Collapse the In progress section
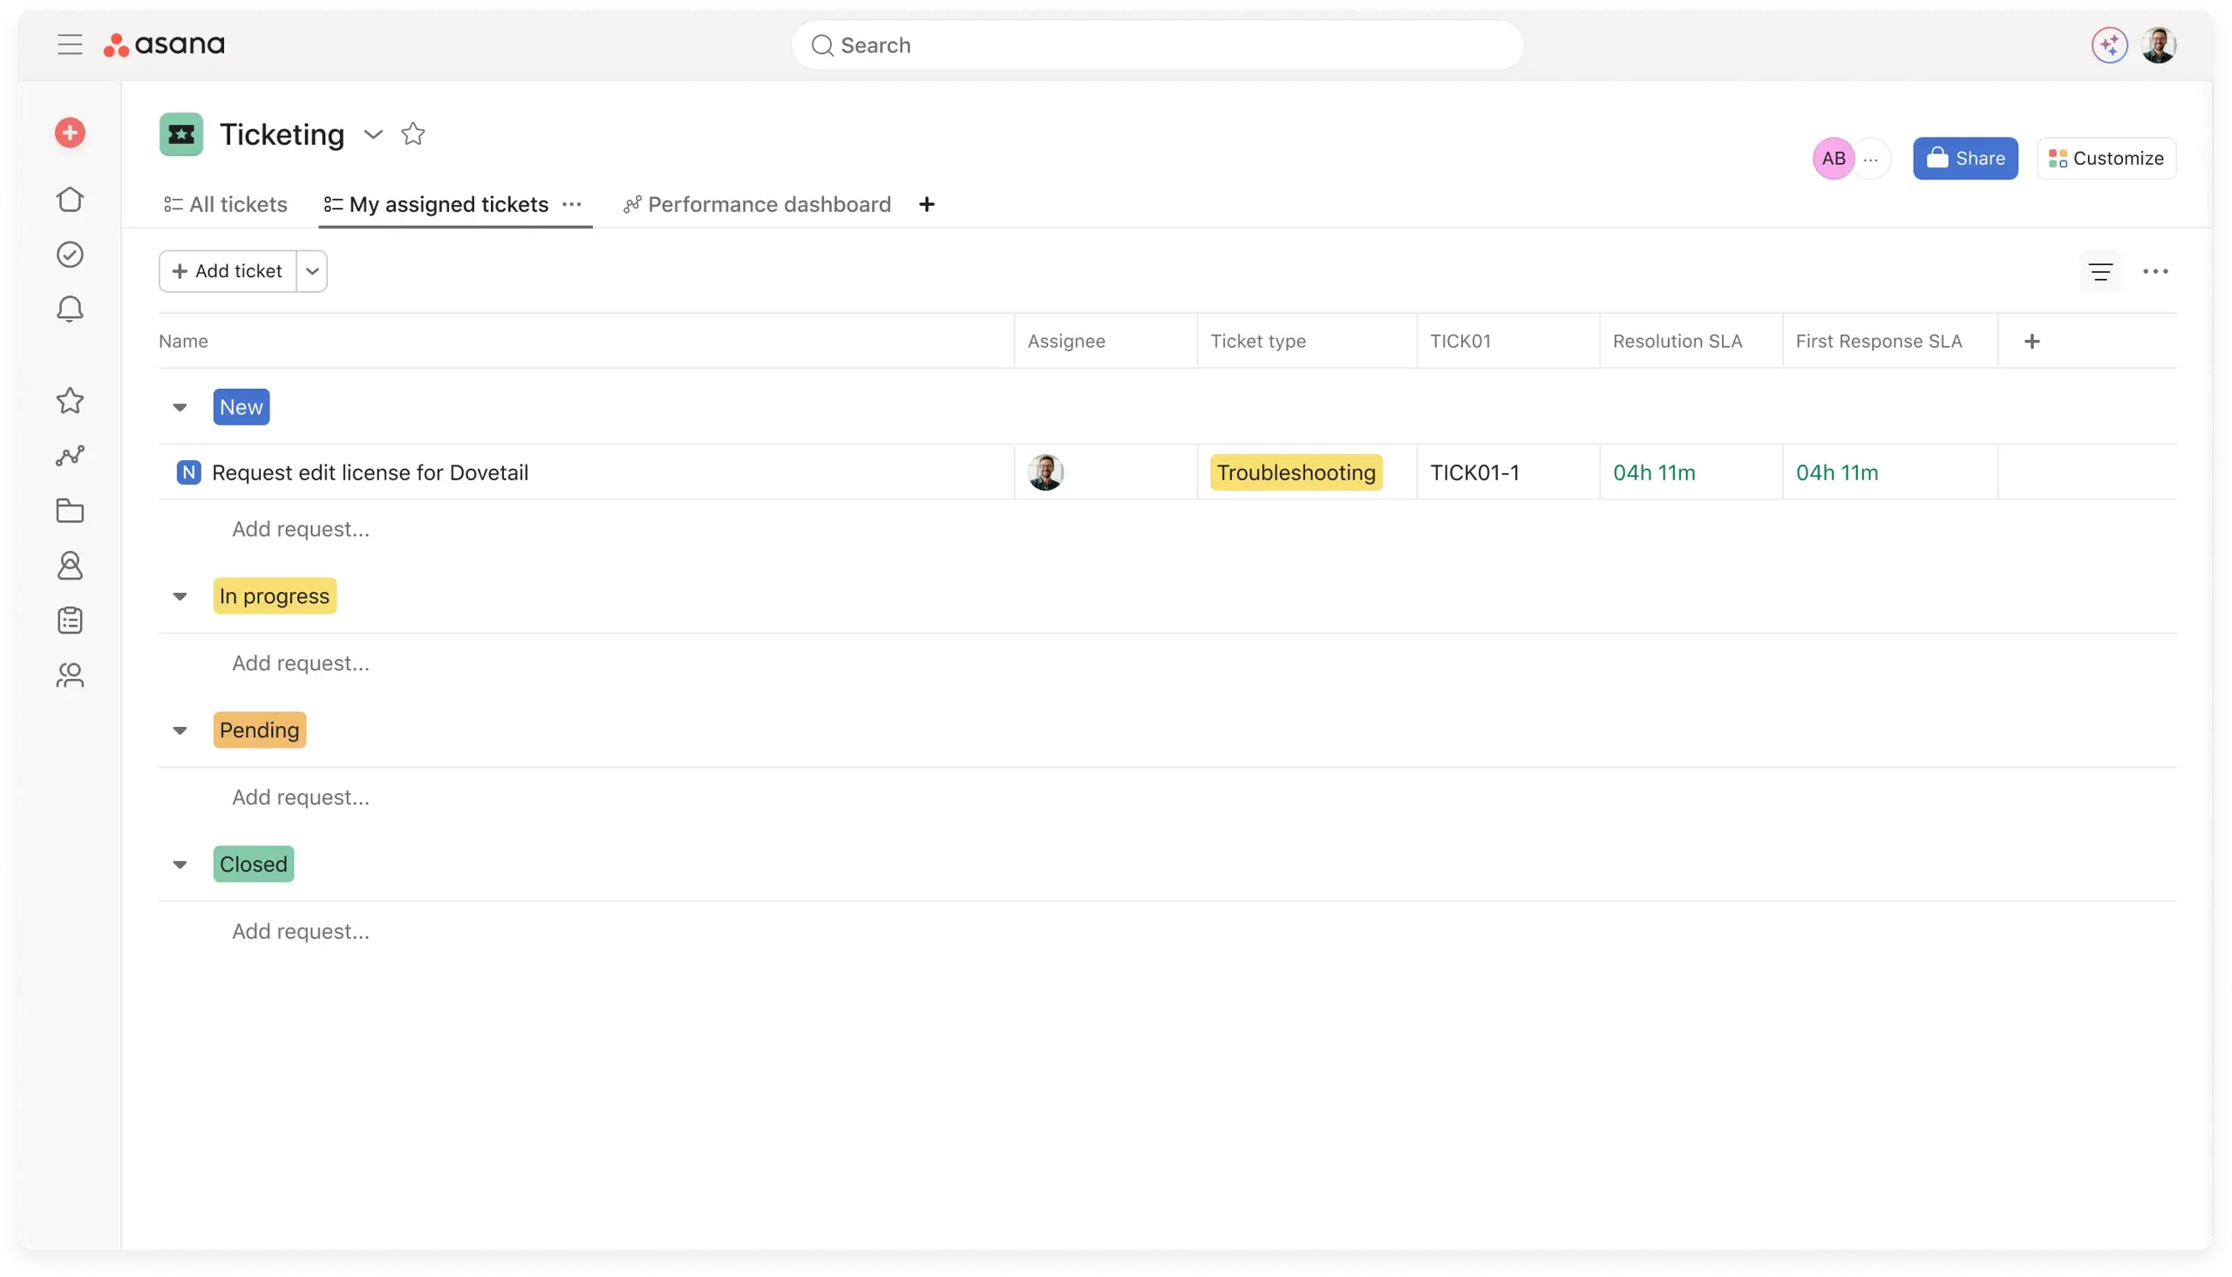This screenshot has width=2232, height=1277. click(180, 596)
